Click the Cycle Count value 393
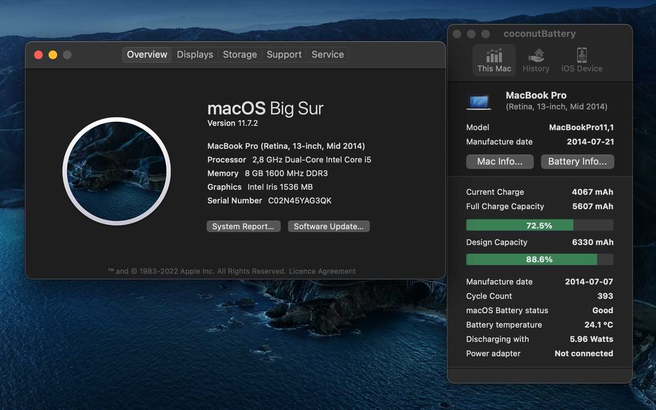The width and height of the screenshot is (656, 410). [x=605, y=296]
